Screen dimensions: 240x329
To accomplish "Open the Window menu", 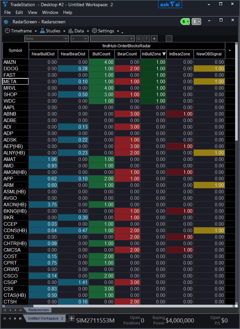I will click(50, 12).
